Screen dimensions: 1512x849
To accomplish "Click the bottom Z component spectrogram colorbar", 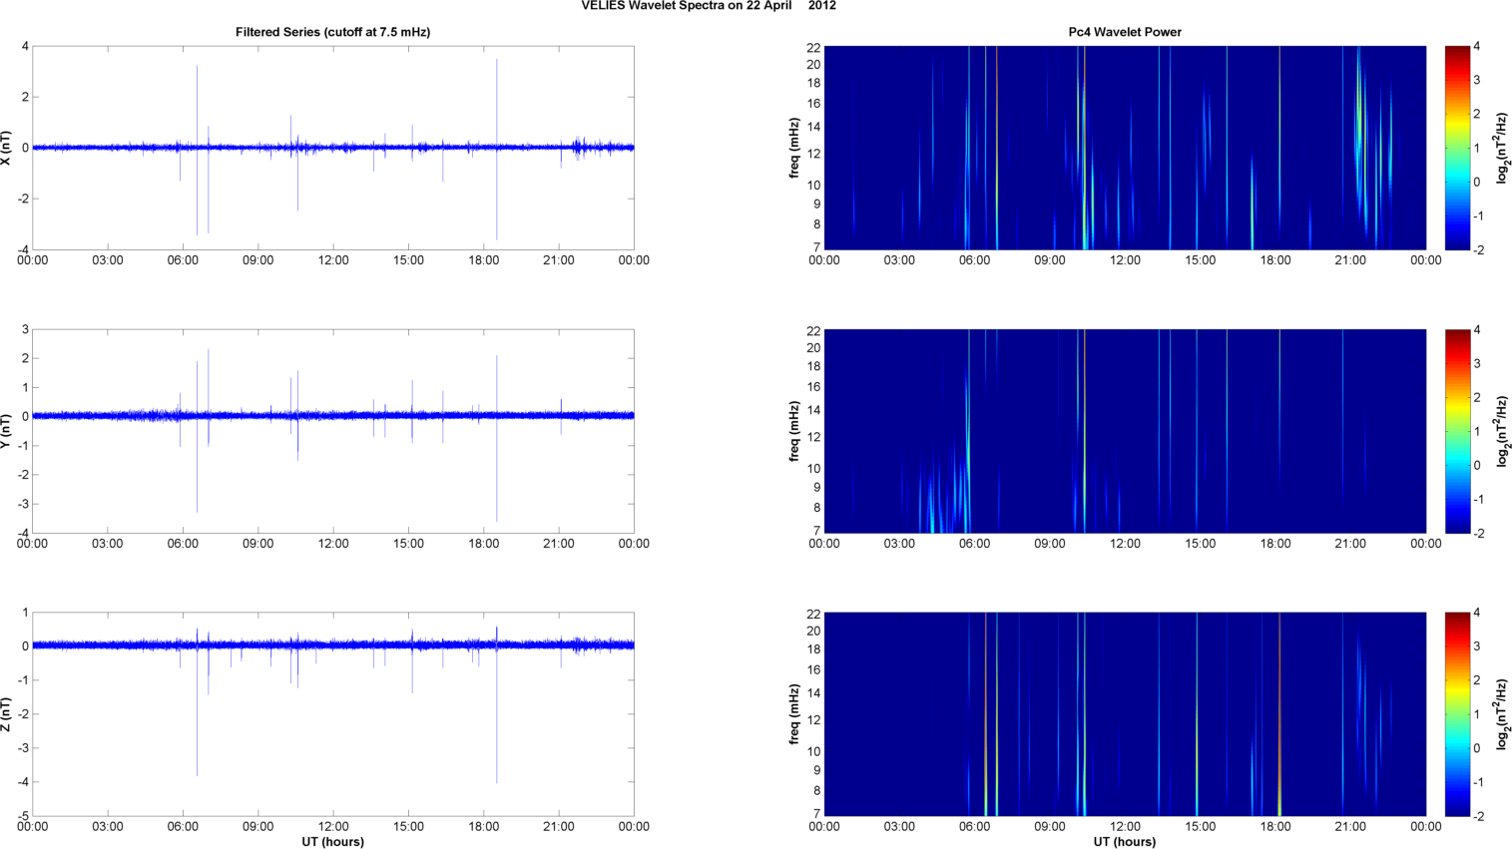I will [1457, 714].
